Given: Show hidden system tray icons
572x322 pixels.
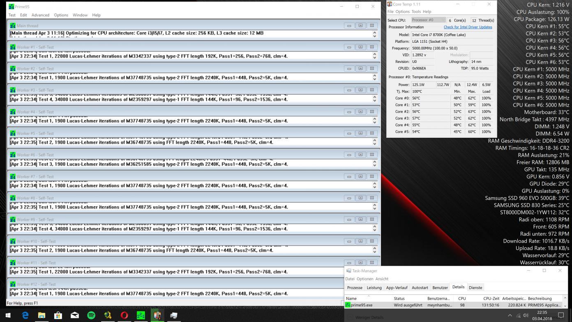Looking at the screenshot, I should tap(510, 315).
